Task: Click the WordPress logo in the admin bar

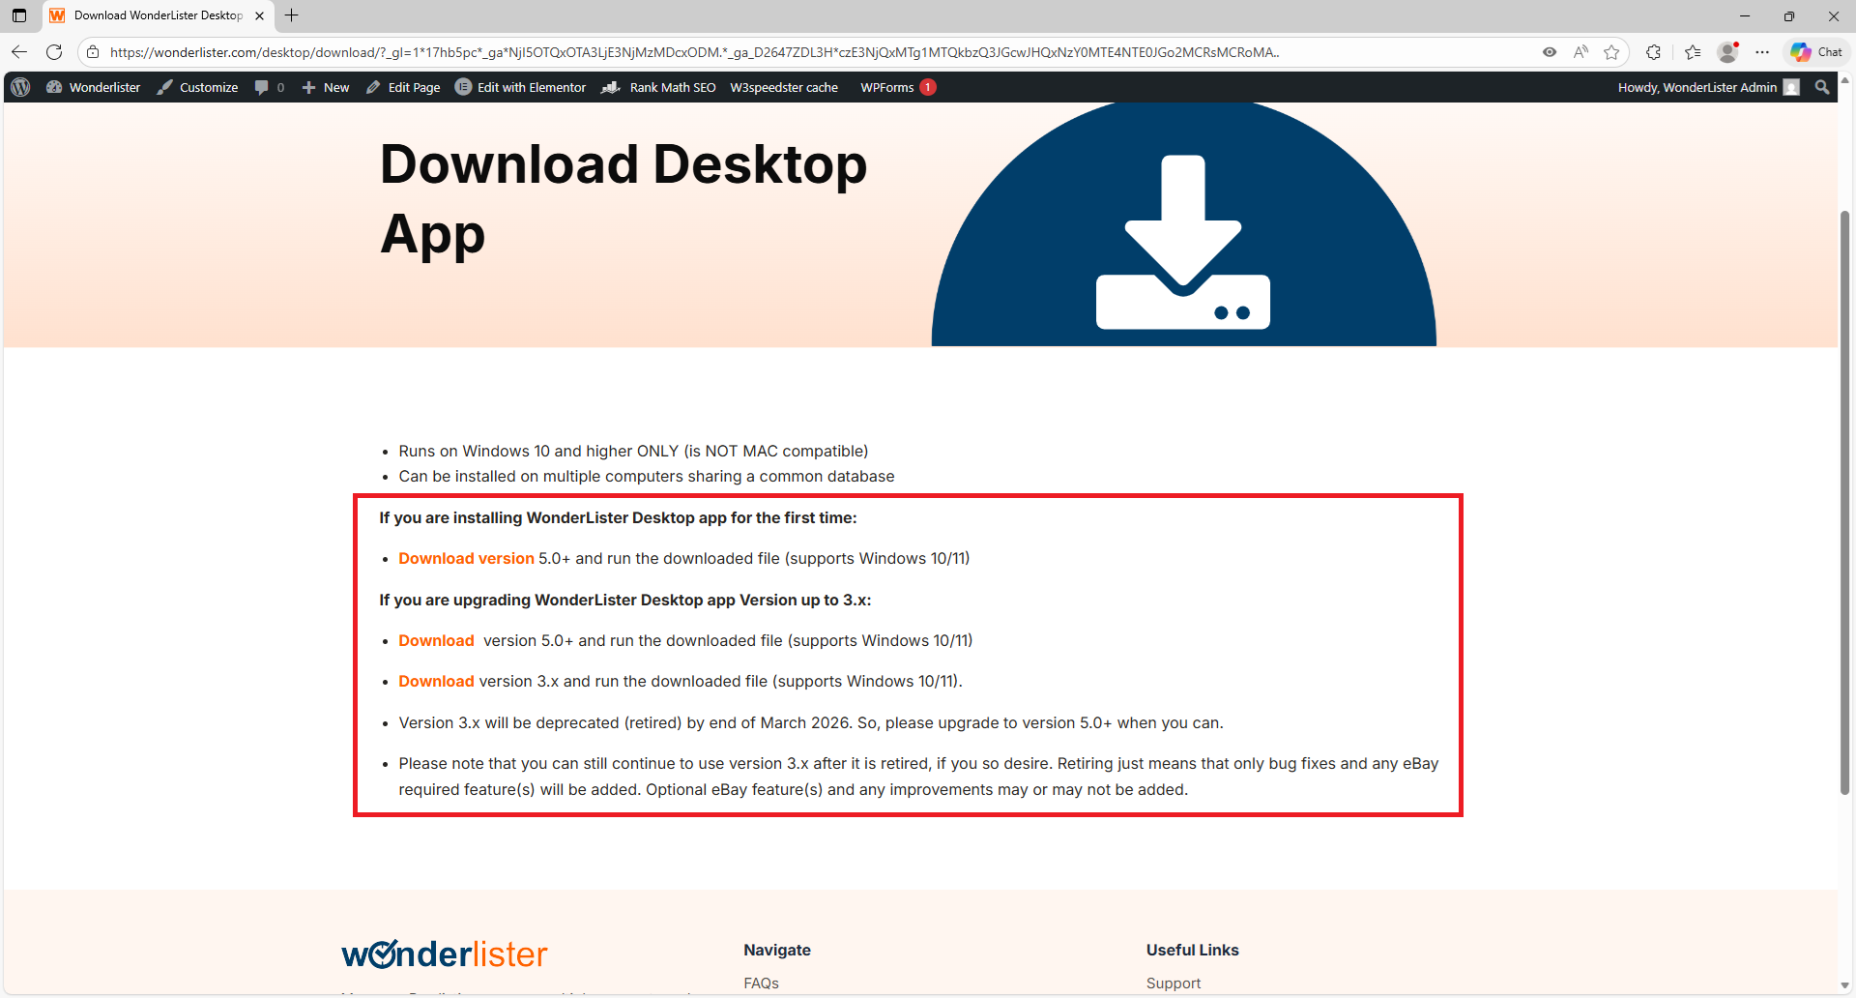Action: (x=19, y=87)
